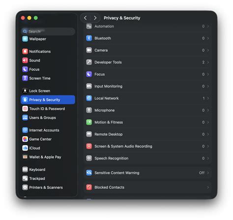Open Microphone details via its chevron
233x220 pixels.
pyautogui.click(x=208, y=110)
